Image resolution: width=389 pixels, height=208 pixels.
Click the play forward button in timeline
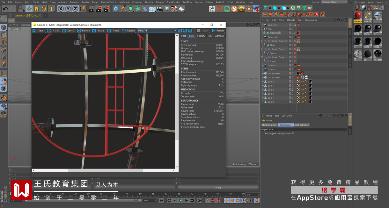tap(180, 201)
